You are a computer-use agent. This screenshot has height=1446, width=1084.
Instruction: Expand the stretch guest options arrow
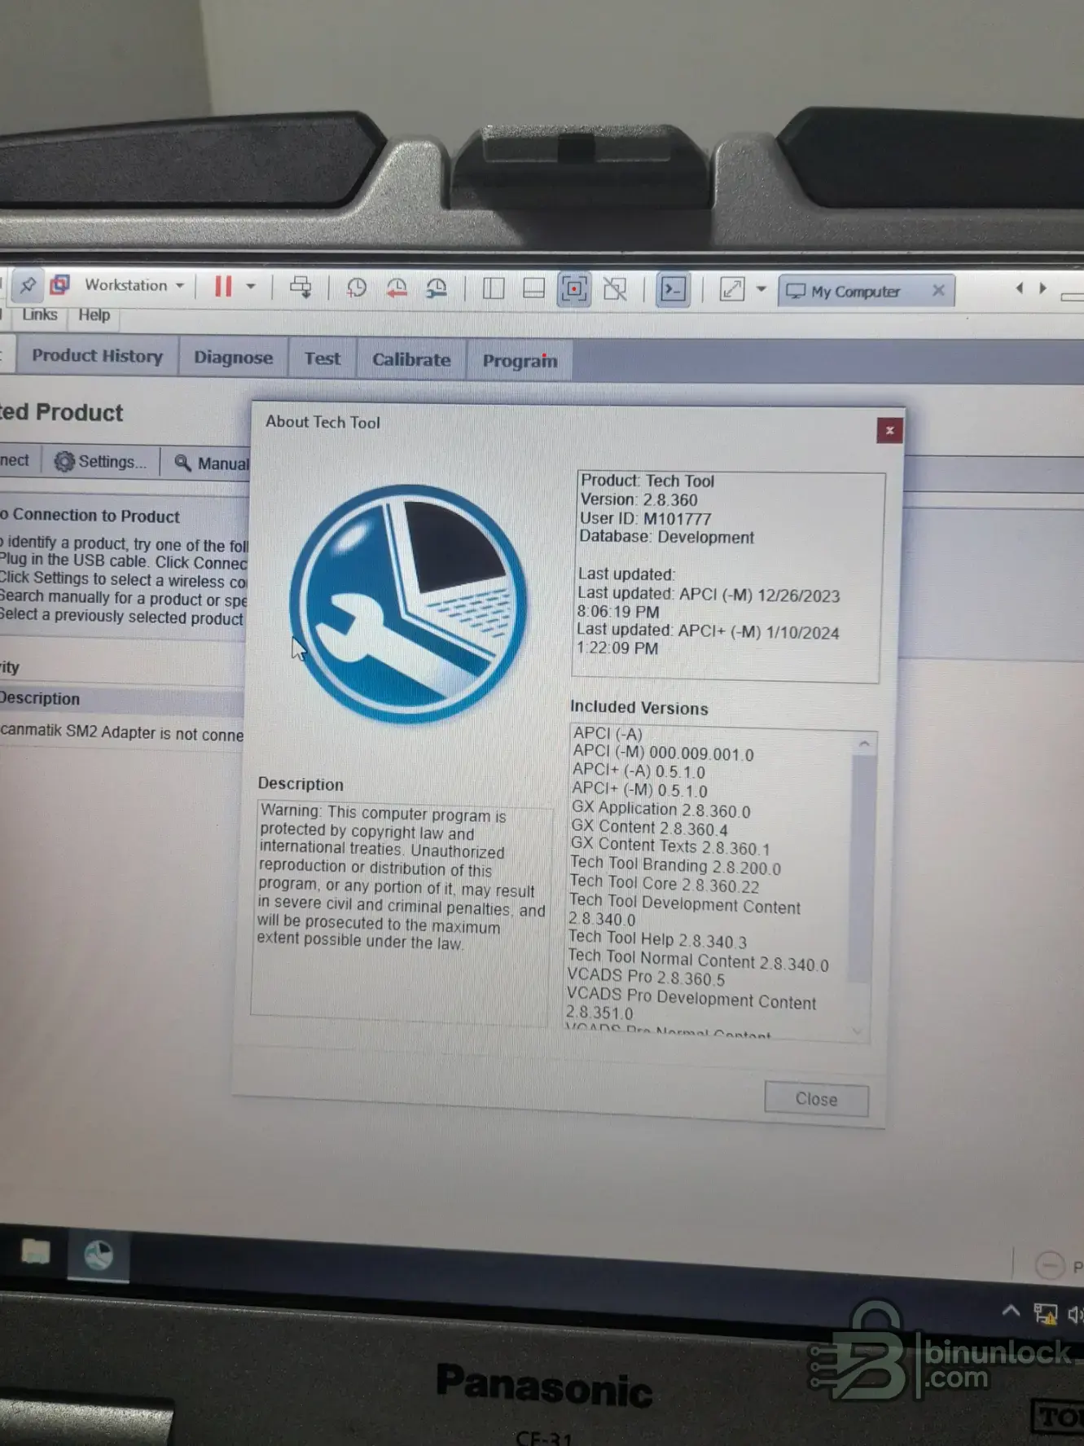click(761, 289)
